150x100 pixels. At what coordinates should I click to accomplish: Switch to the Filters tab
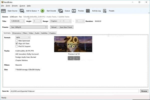click(x=25, y=33)
